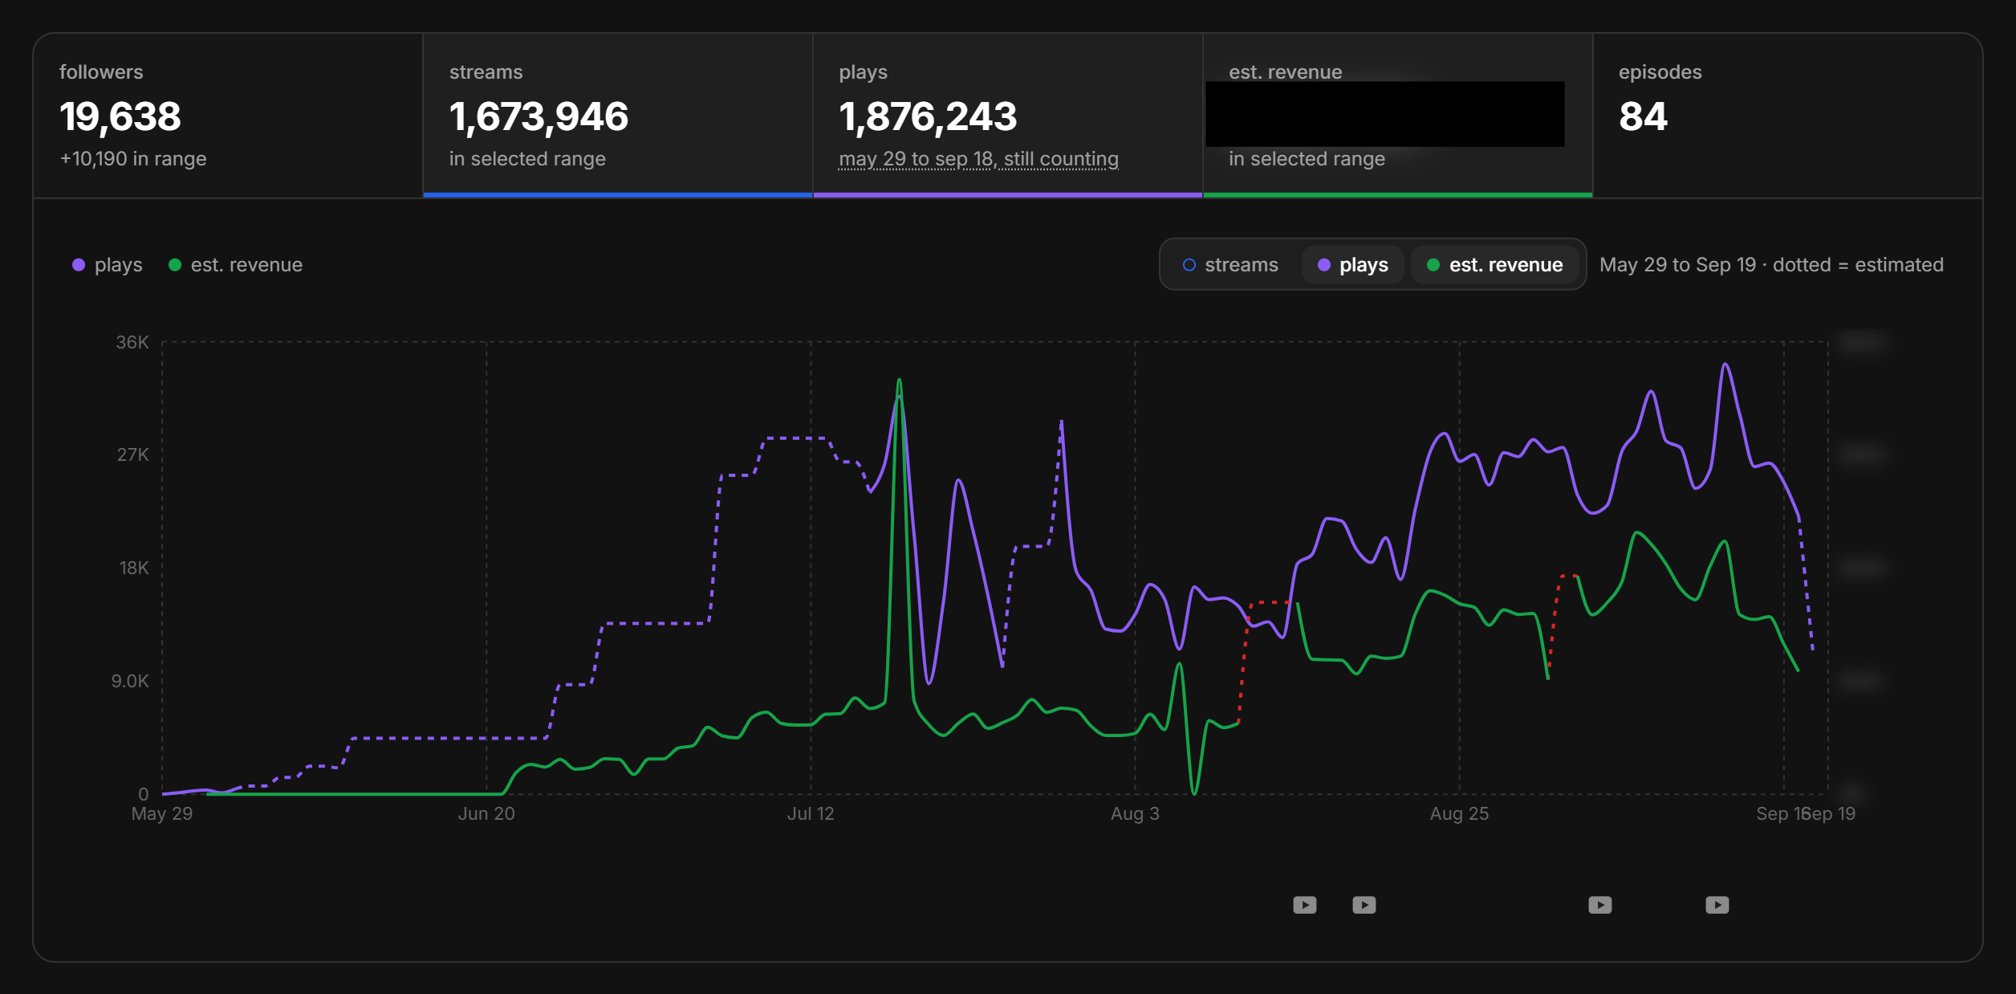Screen dimensions: 2016x994
Task: Click the redacted est. revenue value
Action: click(1385, 114)
